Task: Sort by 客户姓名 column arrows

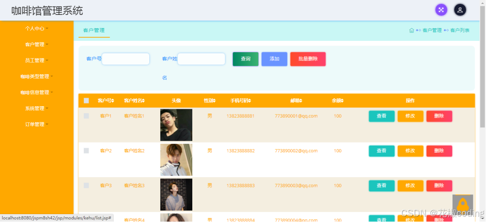Action: pos(144,100)
